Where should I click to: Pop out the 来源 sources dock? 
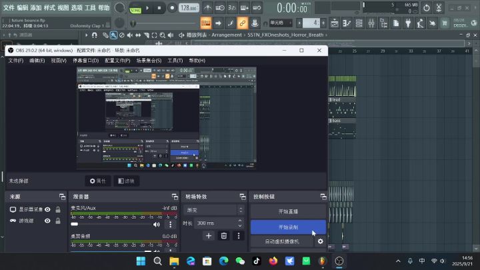pos(62,197)
